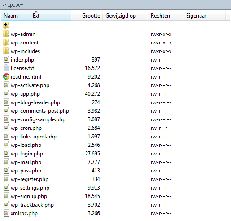Select the wp-settings.php file name
The image size is (231, 221).
(x=30, y=188)
